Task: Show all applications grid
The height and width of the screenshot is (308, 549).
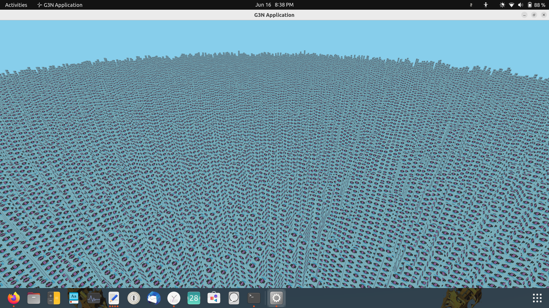Action: click(537, 298)
